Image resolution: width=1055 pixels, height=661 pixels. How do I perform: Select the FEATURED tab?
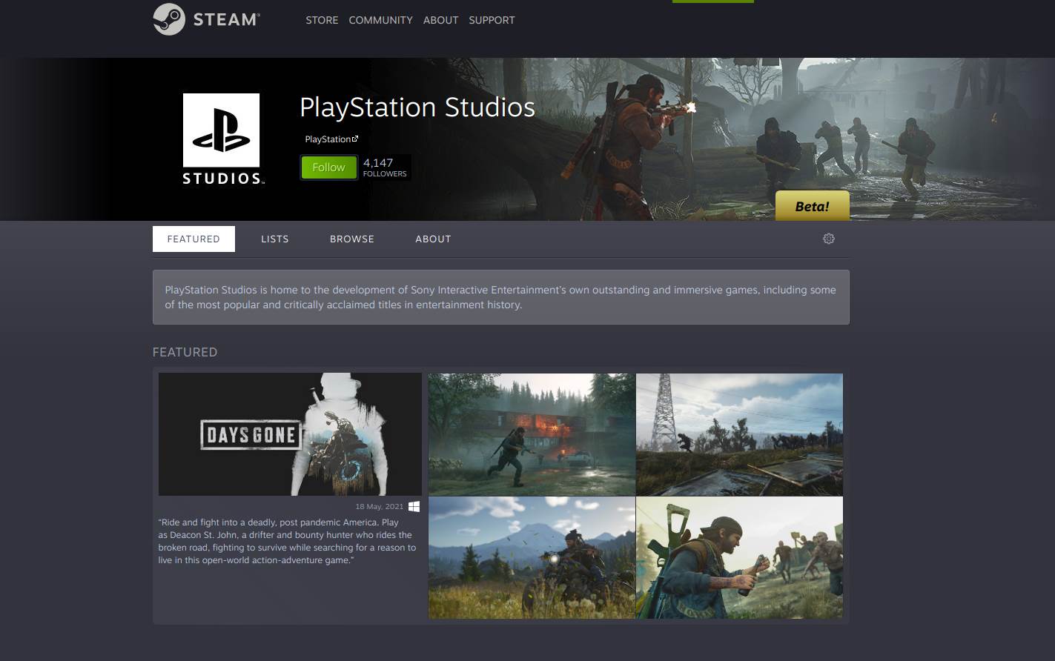(193, 239)
